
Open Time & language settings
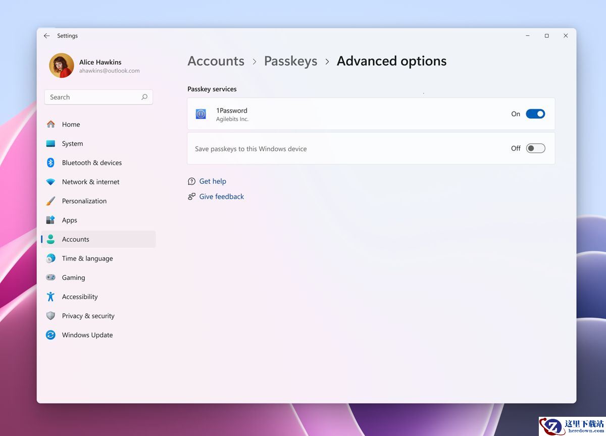click(x=87, y=258)
